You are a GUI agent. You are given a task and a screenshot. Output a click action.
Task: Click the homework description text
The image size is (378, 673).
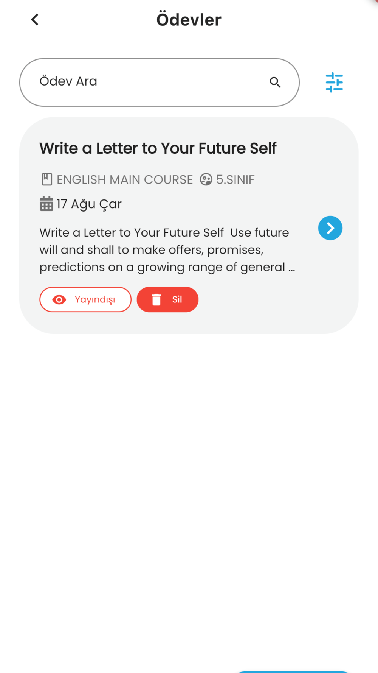pyautogui.click(x=166, y=250)
